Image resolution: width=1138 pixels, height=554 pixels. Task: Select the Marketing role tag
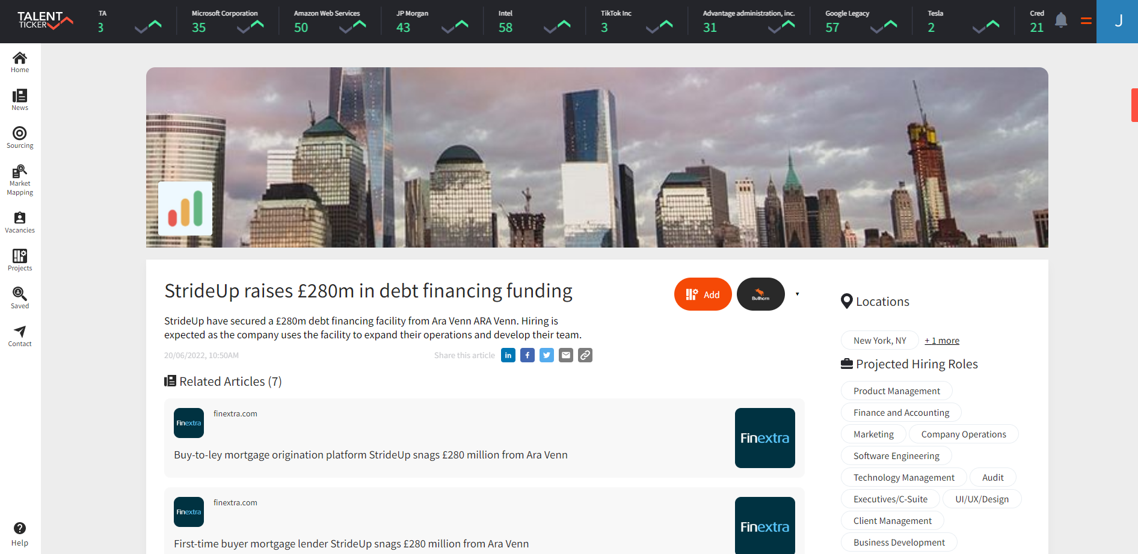tap(873, 434)
